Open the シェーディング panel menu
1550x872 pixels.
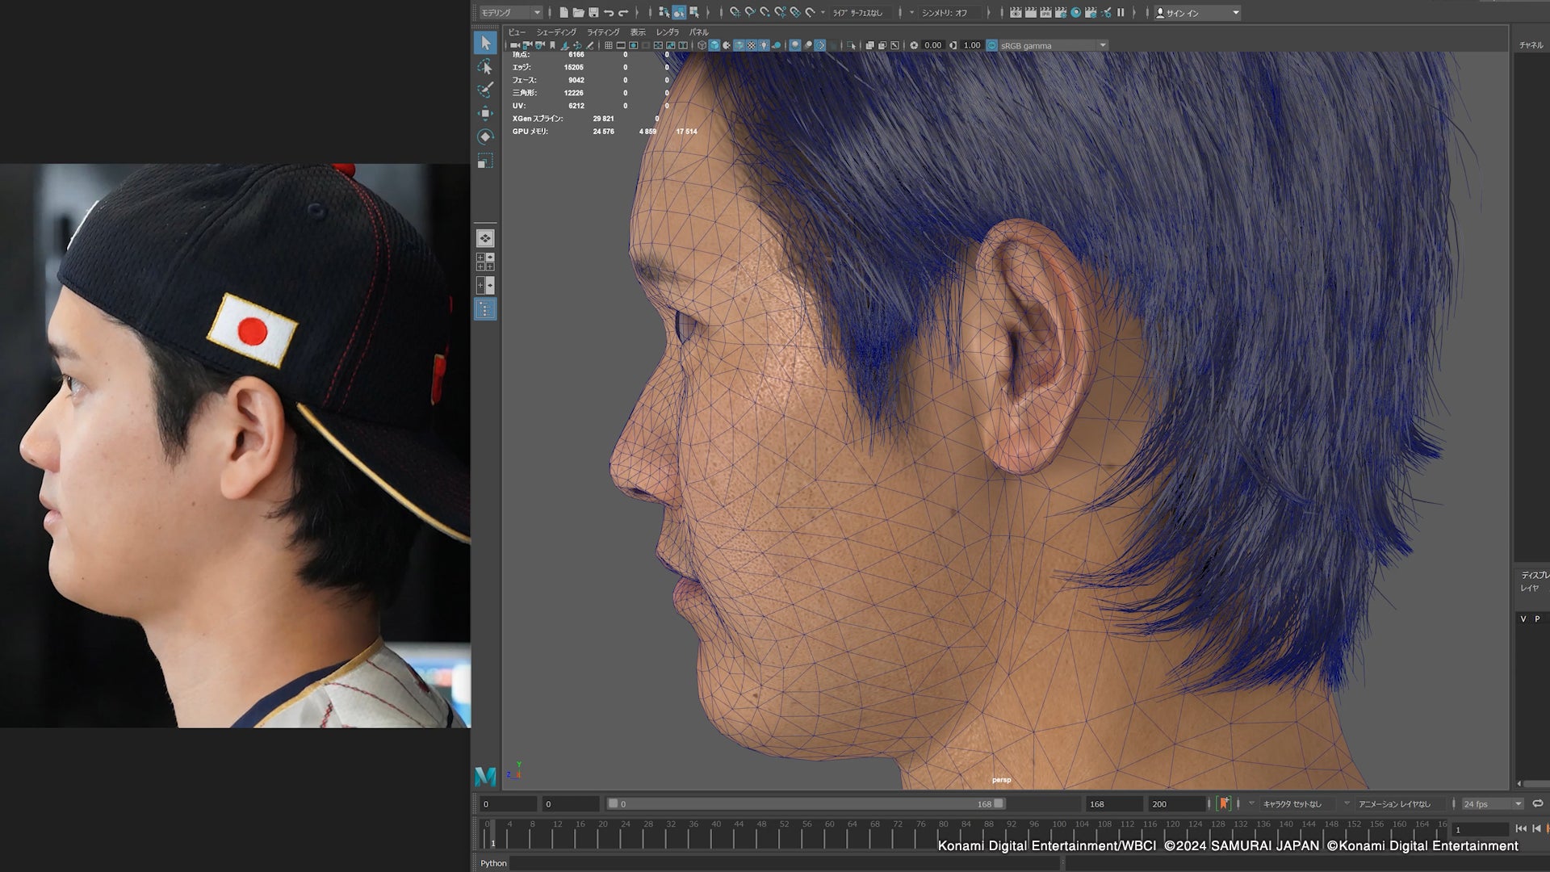coord(556,32)
